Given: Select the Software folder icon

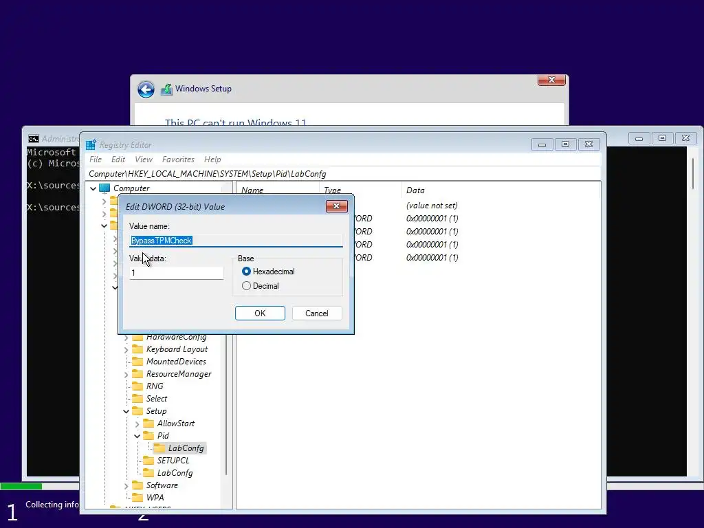Looking at the screenshot, I should [137, 485].
